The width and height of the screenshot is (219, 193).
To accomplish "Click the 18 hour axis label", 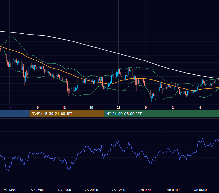I will tap(64, 108).
